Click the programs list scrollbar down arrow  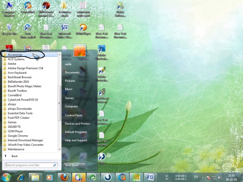59,149
